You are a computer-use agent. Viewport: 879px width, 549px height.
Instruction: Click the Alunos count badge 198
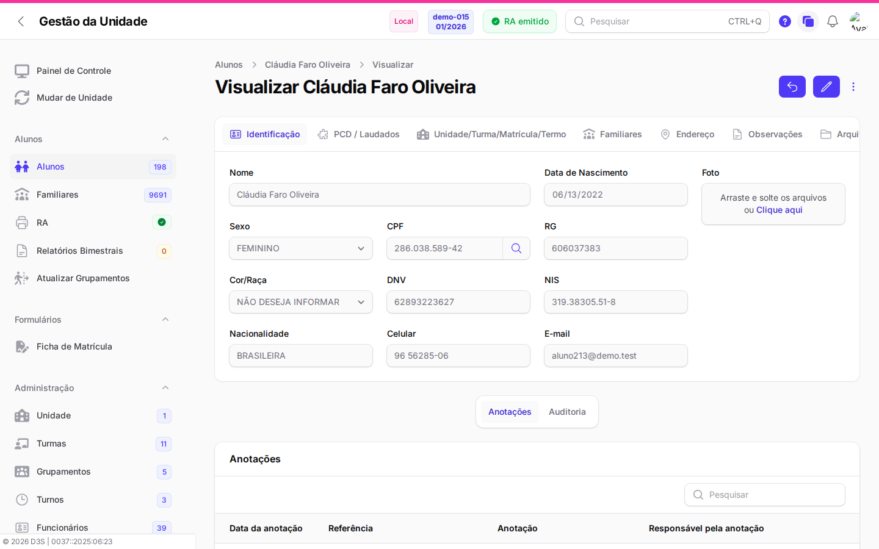click(x=160, y=167)
